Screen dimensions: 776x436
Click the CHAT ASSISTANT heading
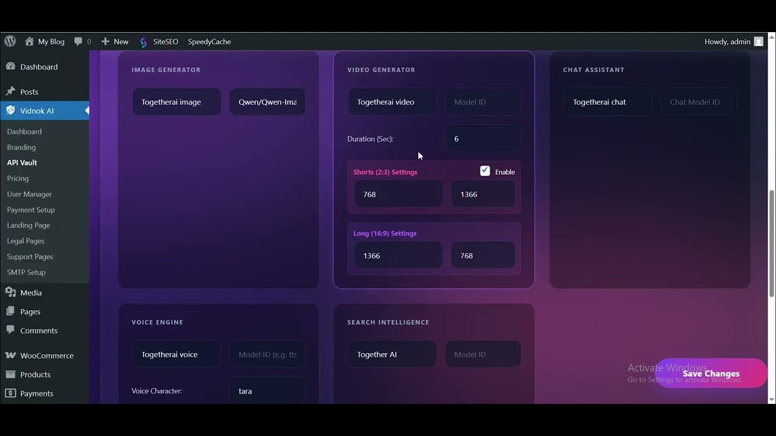coord(594,70)
